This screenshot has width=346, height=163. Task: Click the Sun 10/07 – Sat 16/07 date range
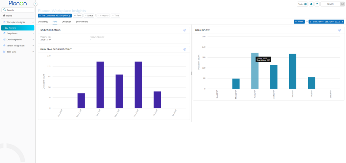point(326,22)
